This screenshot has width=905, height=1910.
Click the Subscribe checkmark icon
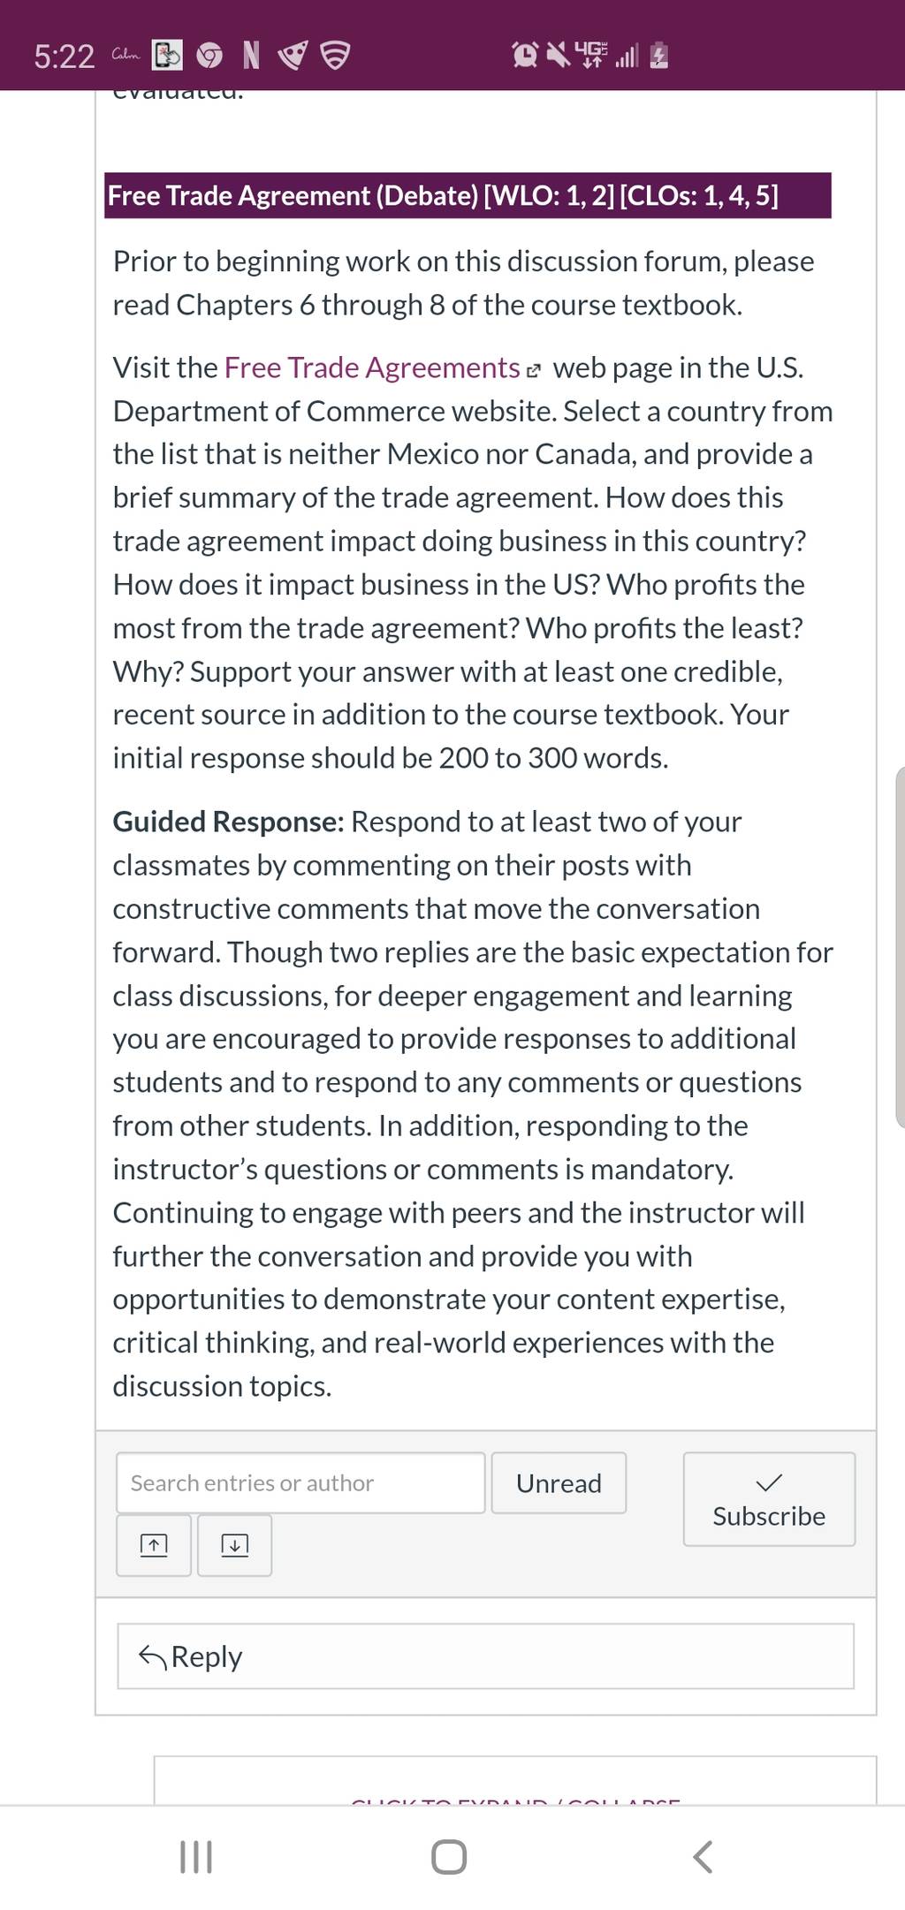coord(769,1482)
